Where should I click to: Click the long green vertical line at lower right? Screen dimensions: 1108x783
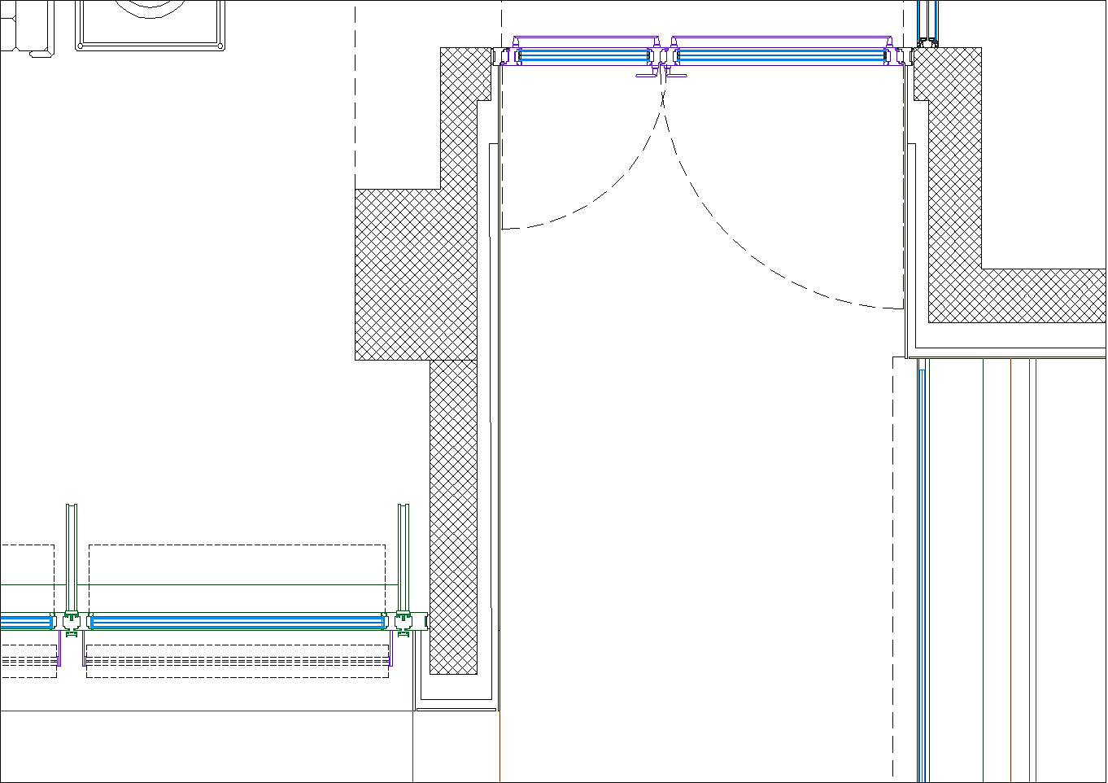click(x=983, y=570)
